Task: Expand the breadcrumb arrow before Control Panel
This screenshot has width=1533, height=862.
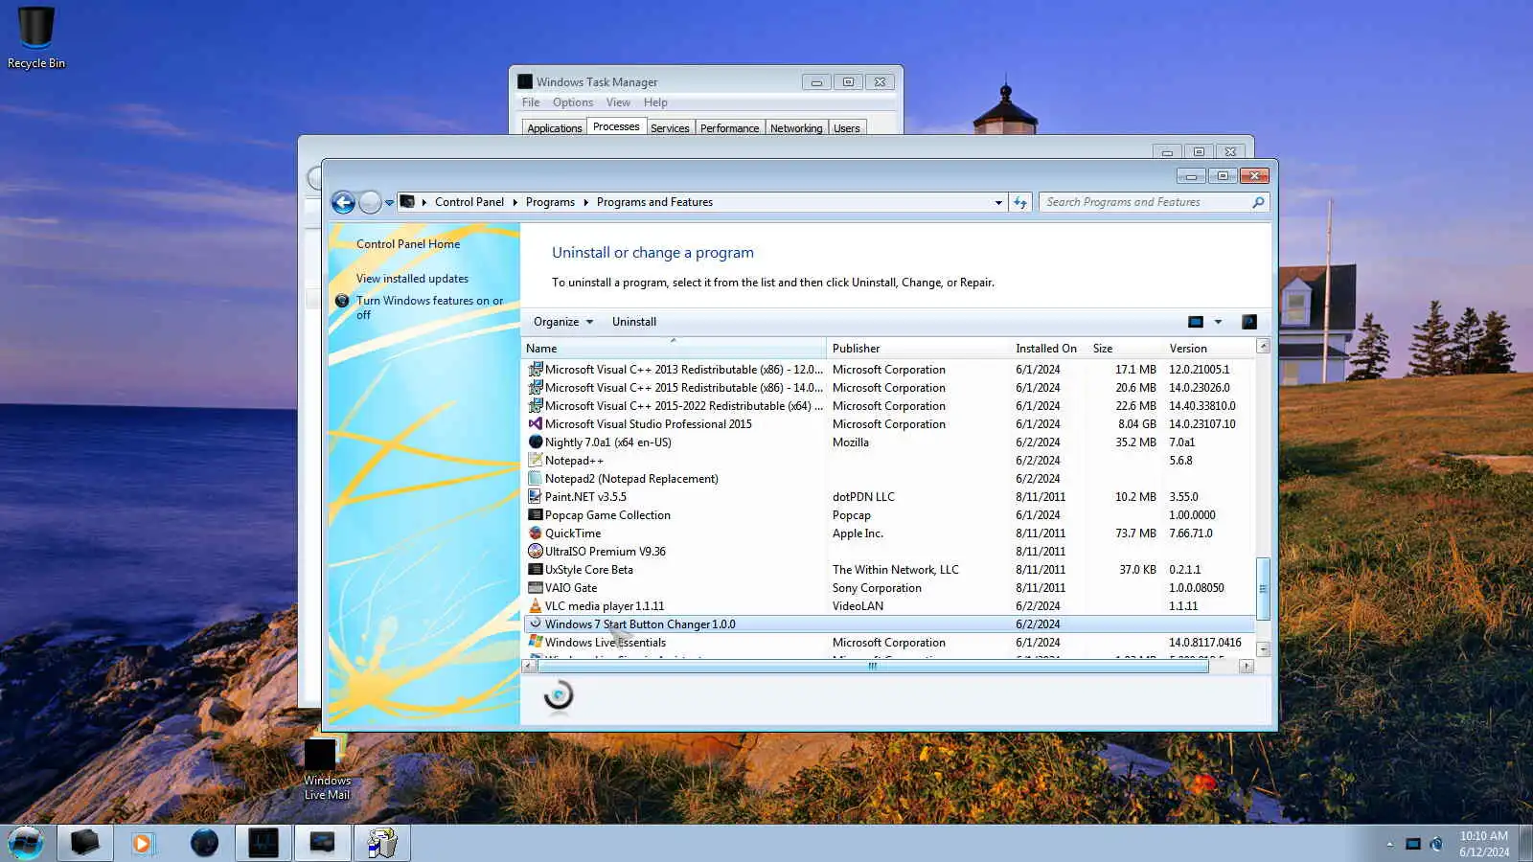Action: click(x=423, y=202)
